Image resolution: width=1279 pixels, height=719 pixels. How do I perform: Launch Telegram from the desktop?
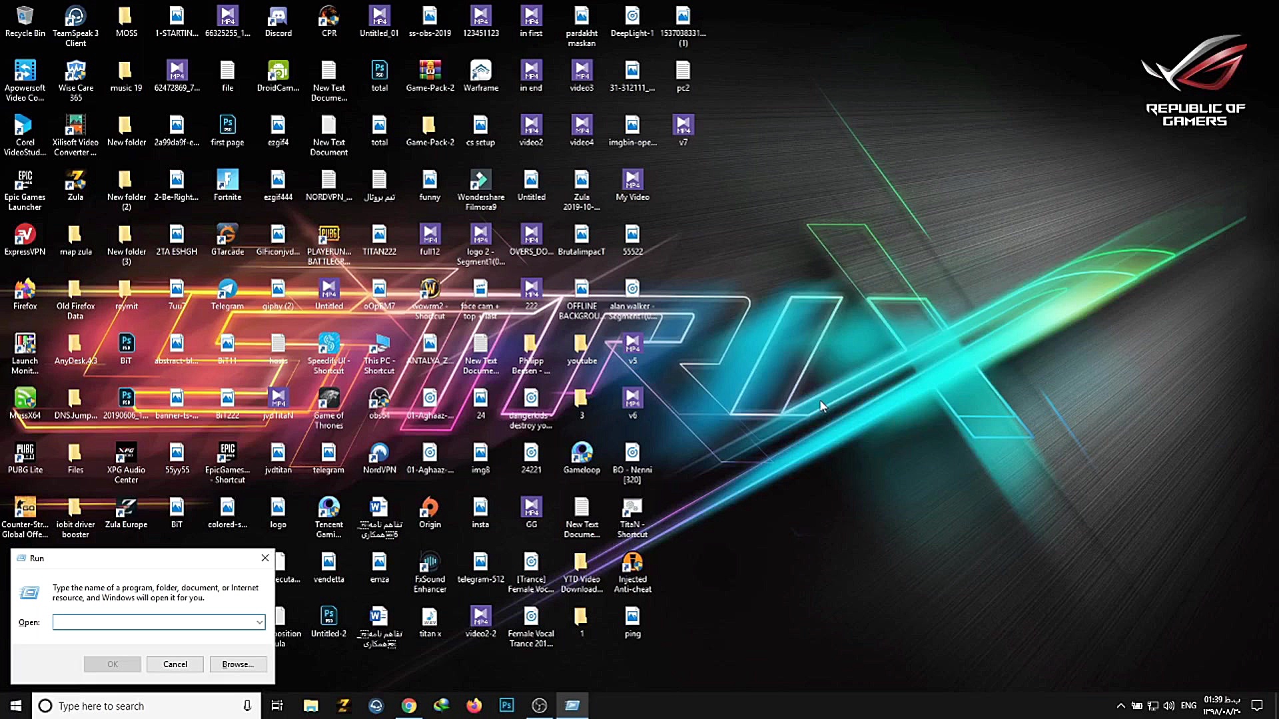227,289
